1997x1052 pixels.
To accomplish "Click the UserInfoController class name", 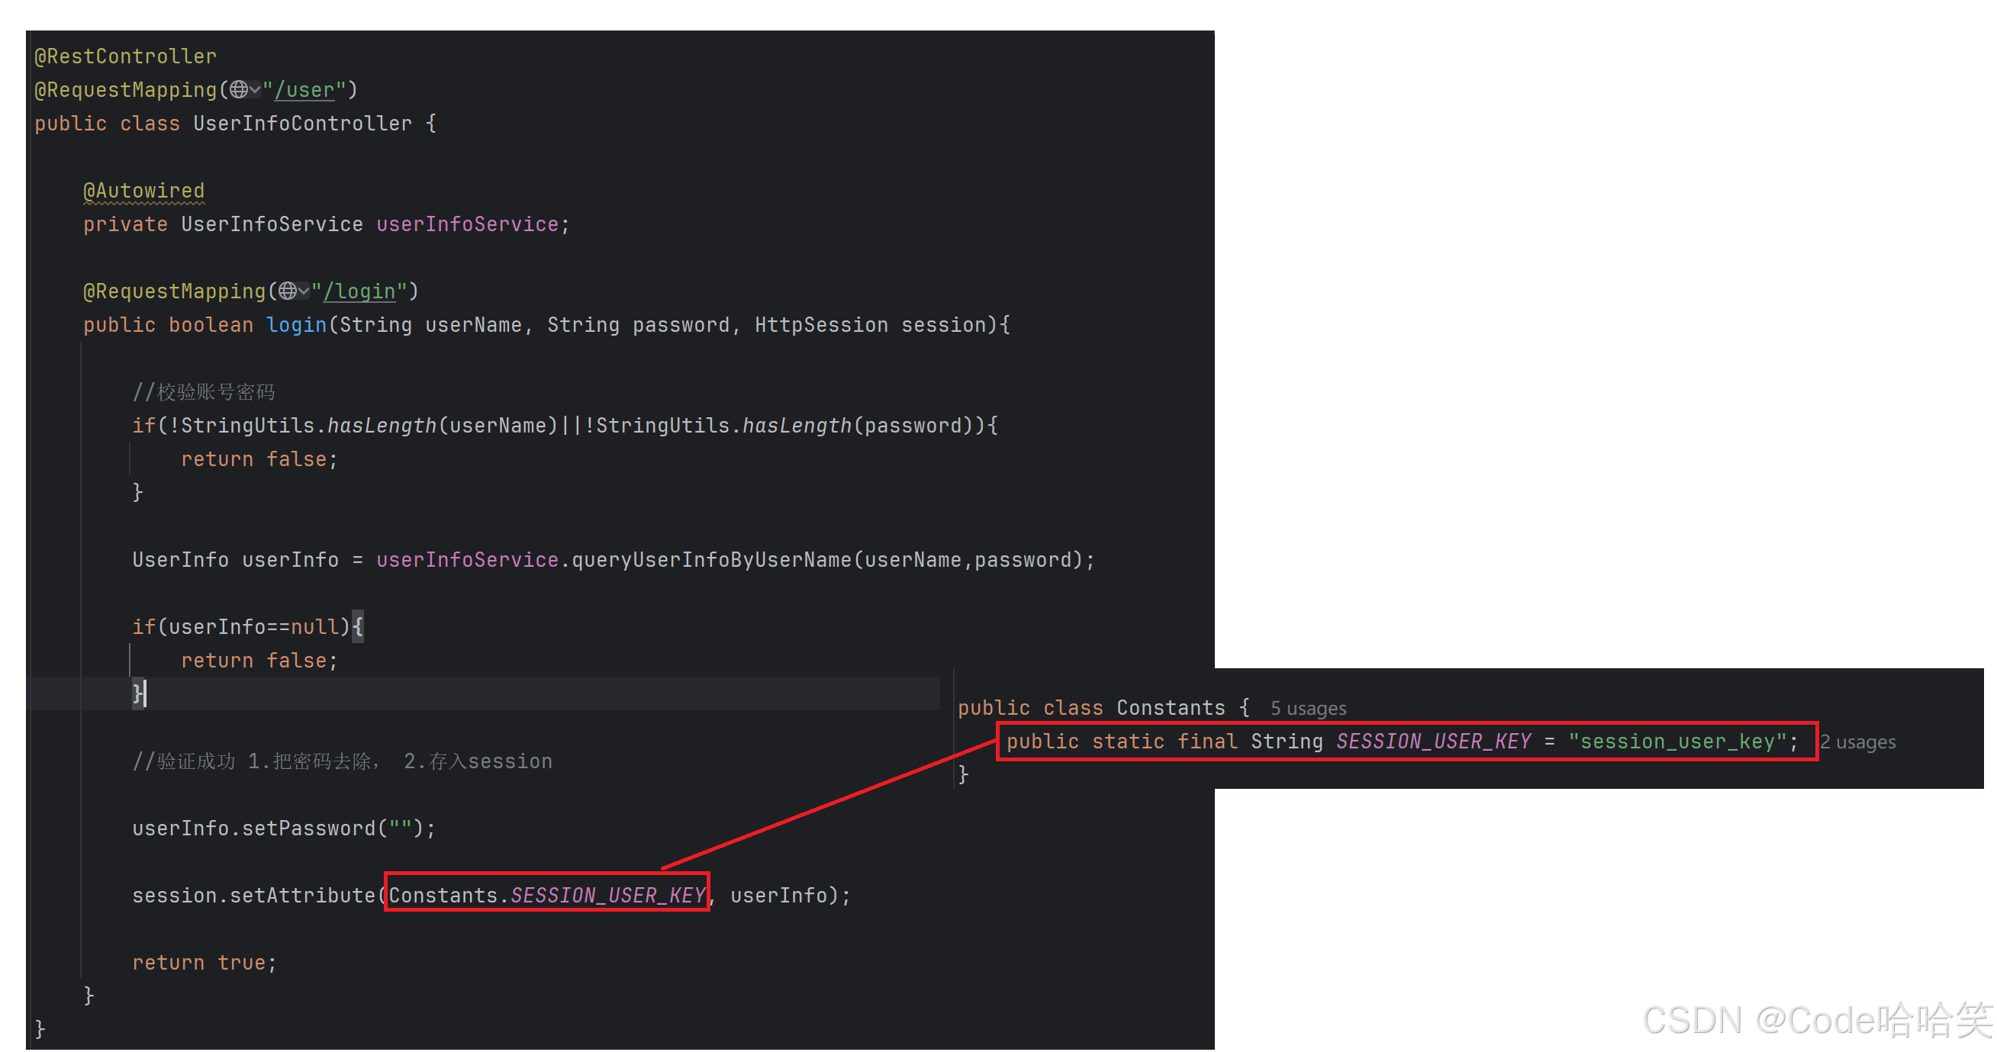I will [x=302, y=124].
